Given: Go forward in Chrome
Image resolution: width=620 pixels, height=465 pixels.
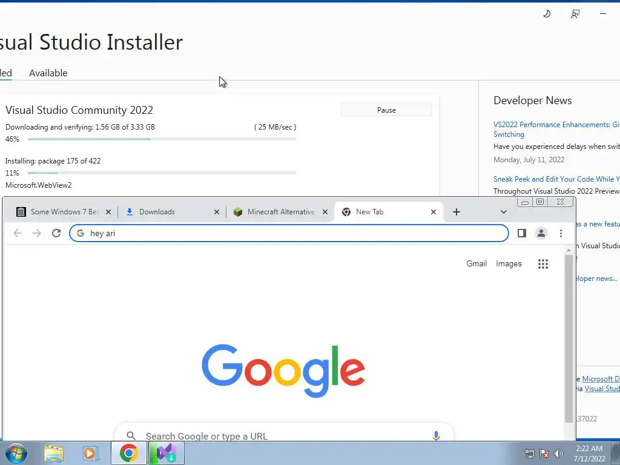Looking at the screenshot, I should 37,233.
